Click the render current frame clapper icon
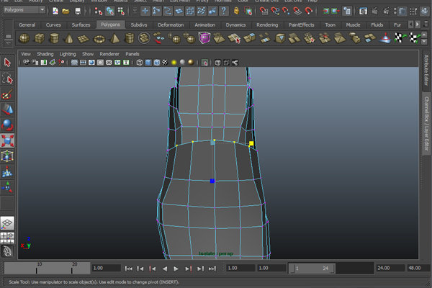 (x=374, y=11)
